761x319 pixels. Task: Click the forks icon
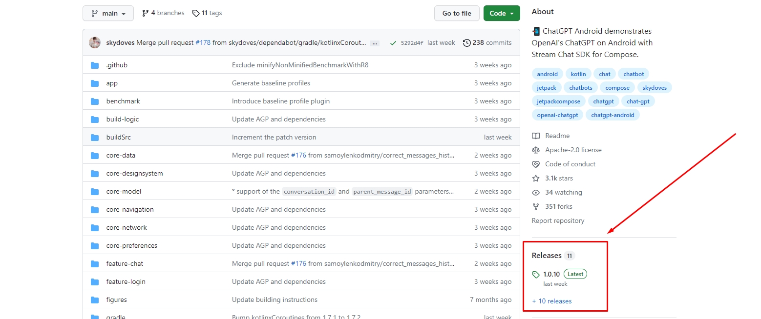click(536, 206)
